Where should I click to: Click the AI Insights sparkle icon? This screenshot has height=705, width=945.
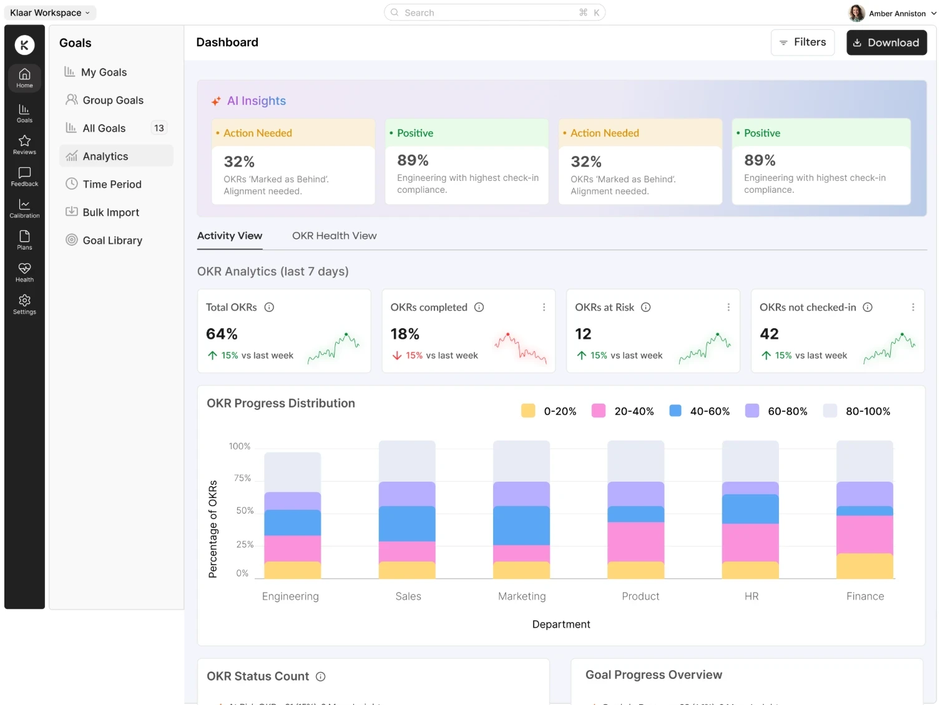pos(216,101)
